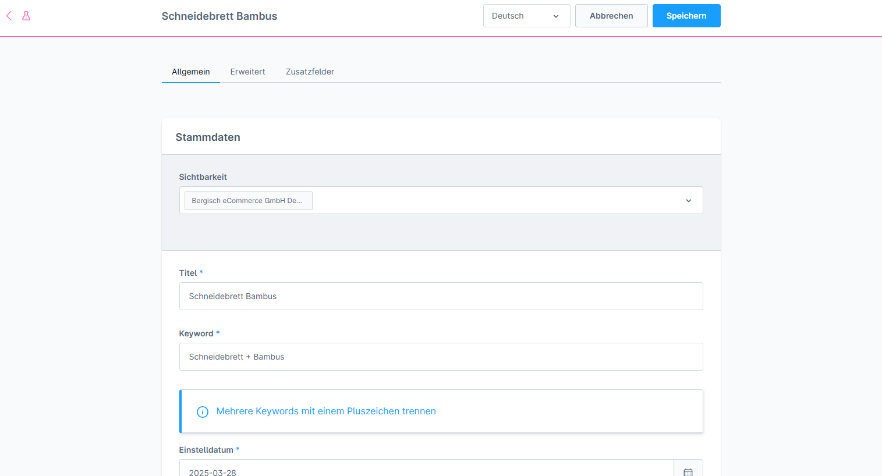Click the Einstelldatum date input

click(425, 470)
